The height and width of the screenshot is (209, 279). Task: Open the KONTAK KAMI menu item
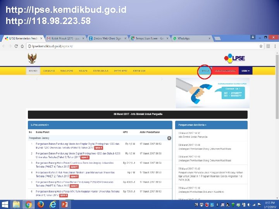pos(139,71)
